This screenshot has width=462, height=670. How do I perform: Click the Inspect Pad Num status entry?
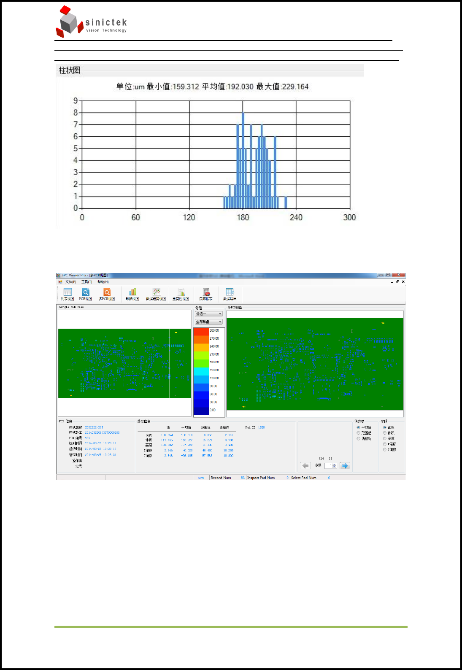coord(268,478)
